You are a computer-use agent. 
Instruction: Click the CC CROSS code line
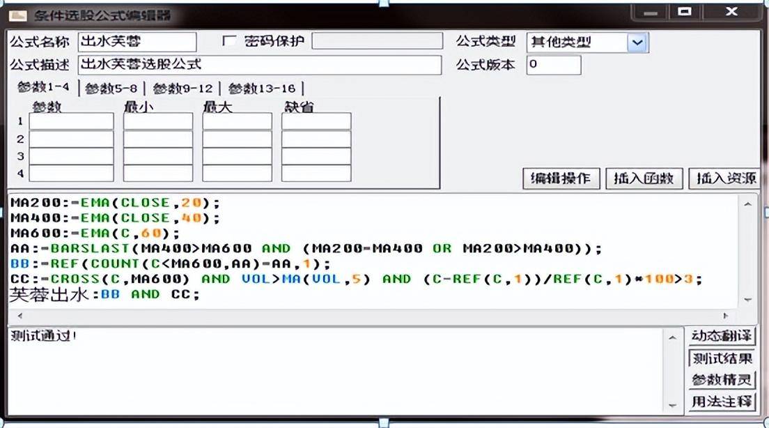click(357, 279)
